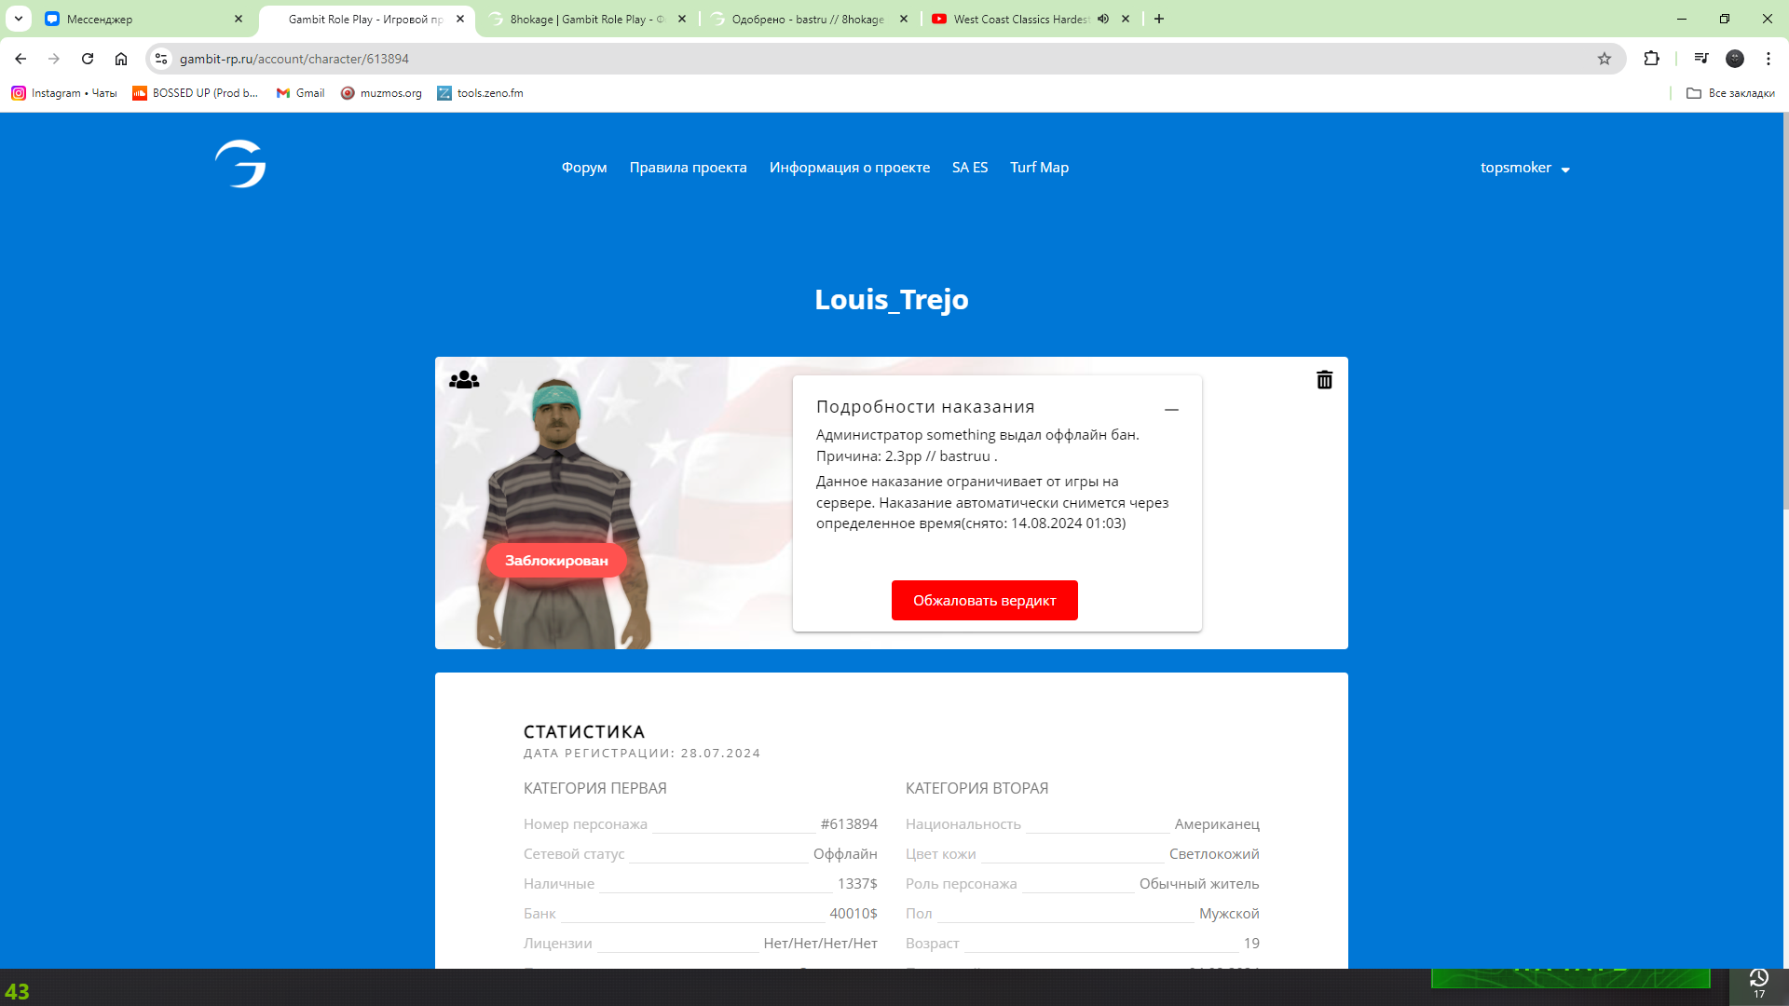
Task: Go to browser home page icon
Action: 121,59
